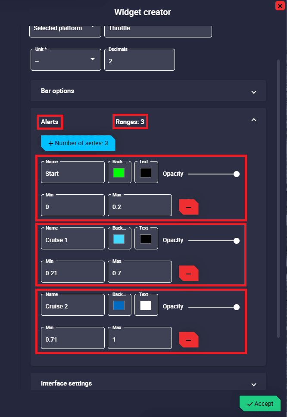The image size is (287, 417).
Task: Open the Start black text color swatch
Action: pos(146,173)
